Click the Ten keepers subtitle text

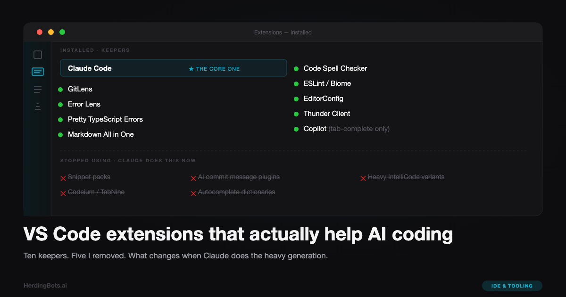[x=175, y=256]
